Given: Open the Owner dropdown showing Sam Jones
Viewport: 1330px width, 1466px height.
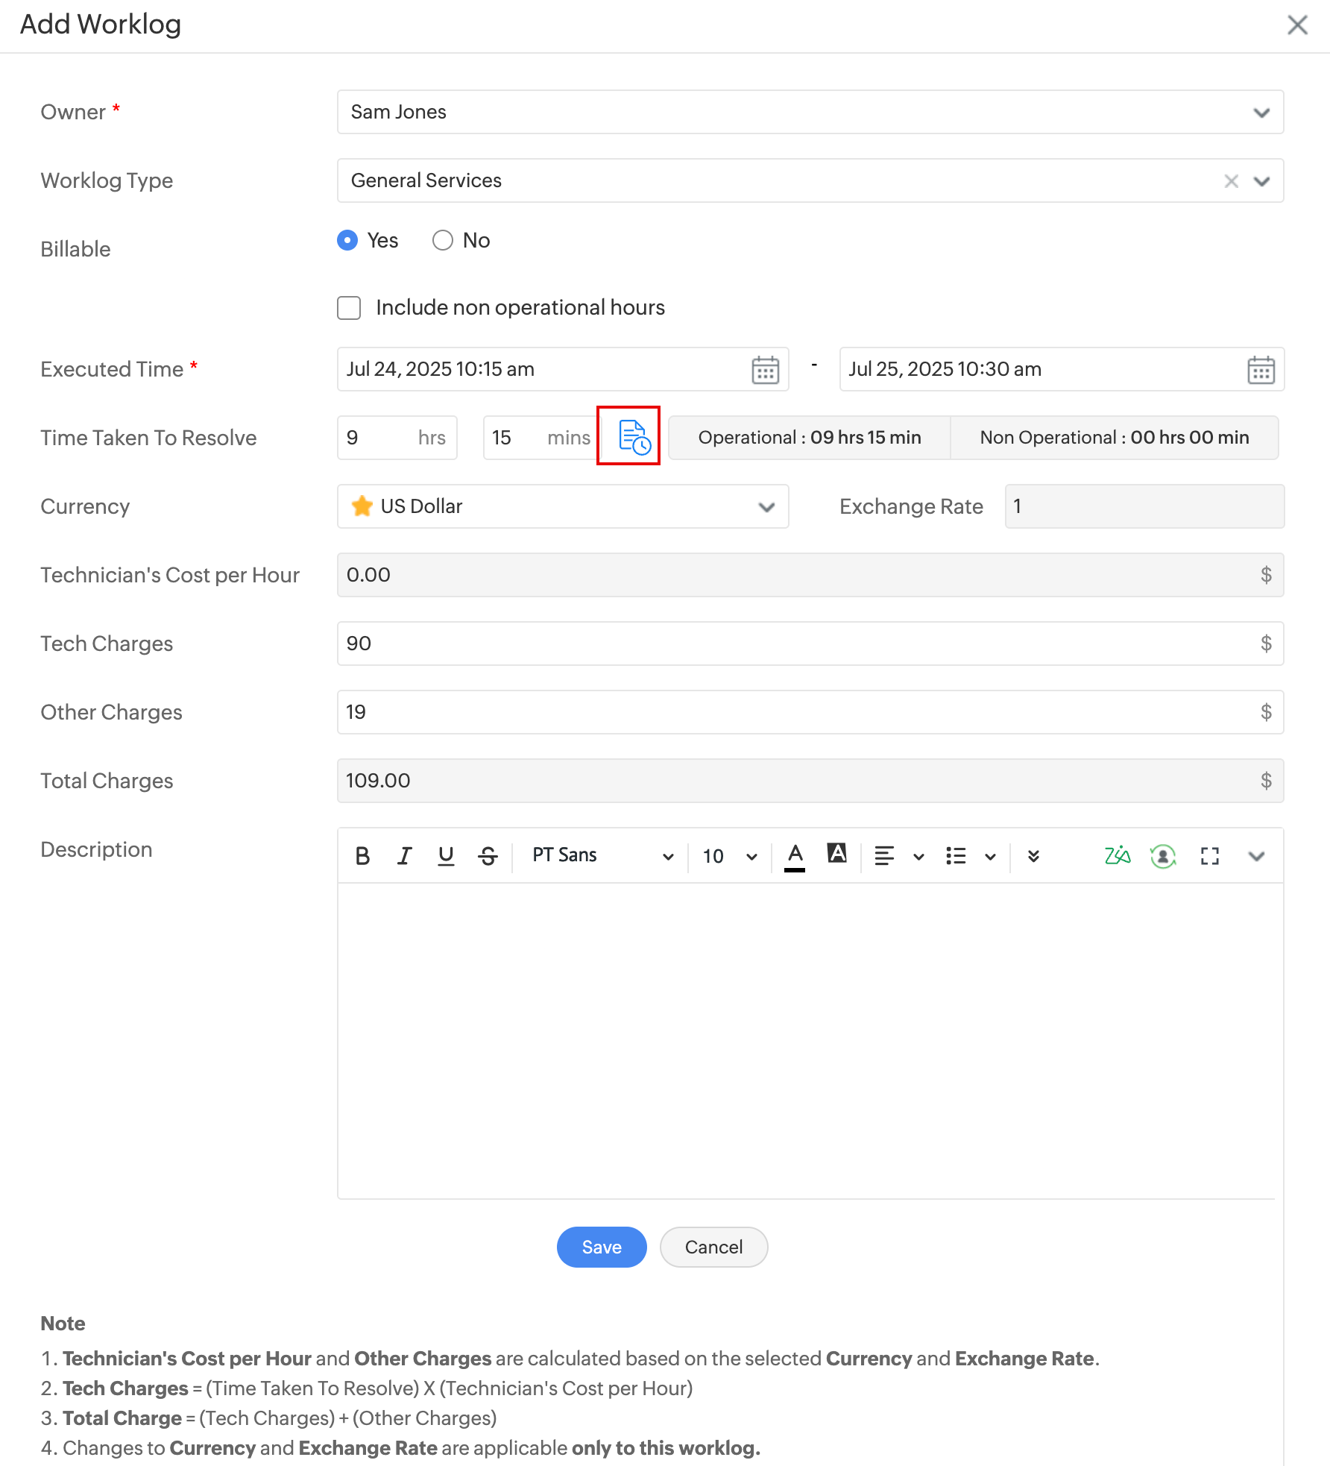Looking at the screenshot, I should tap(810, 113).
